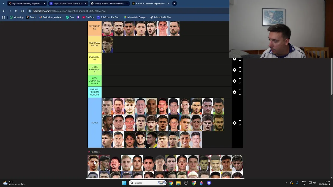333x187 pixels.
Task: Focus the taskbar Buscar search box
Action: 148,183
